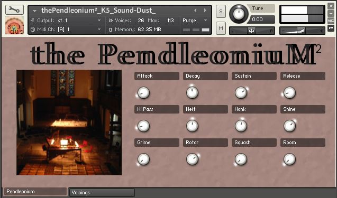Click the Rotor knob
This screenshot has height=198, width=337.
(x=192, y=159)
